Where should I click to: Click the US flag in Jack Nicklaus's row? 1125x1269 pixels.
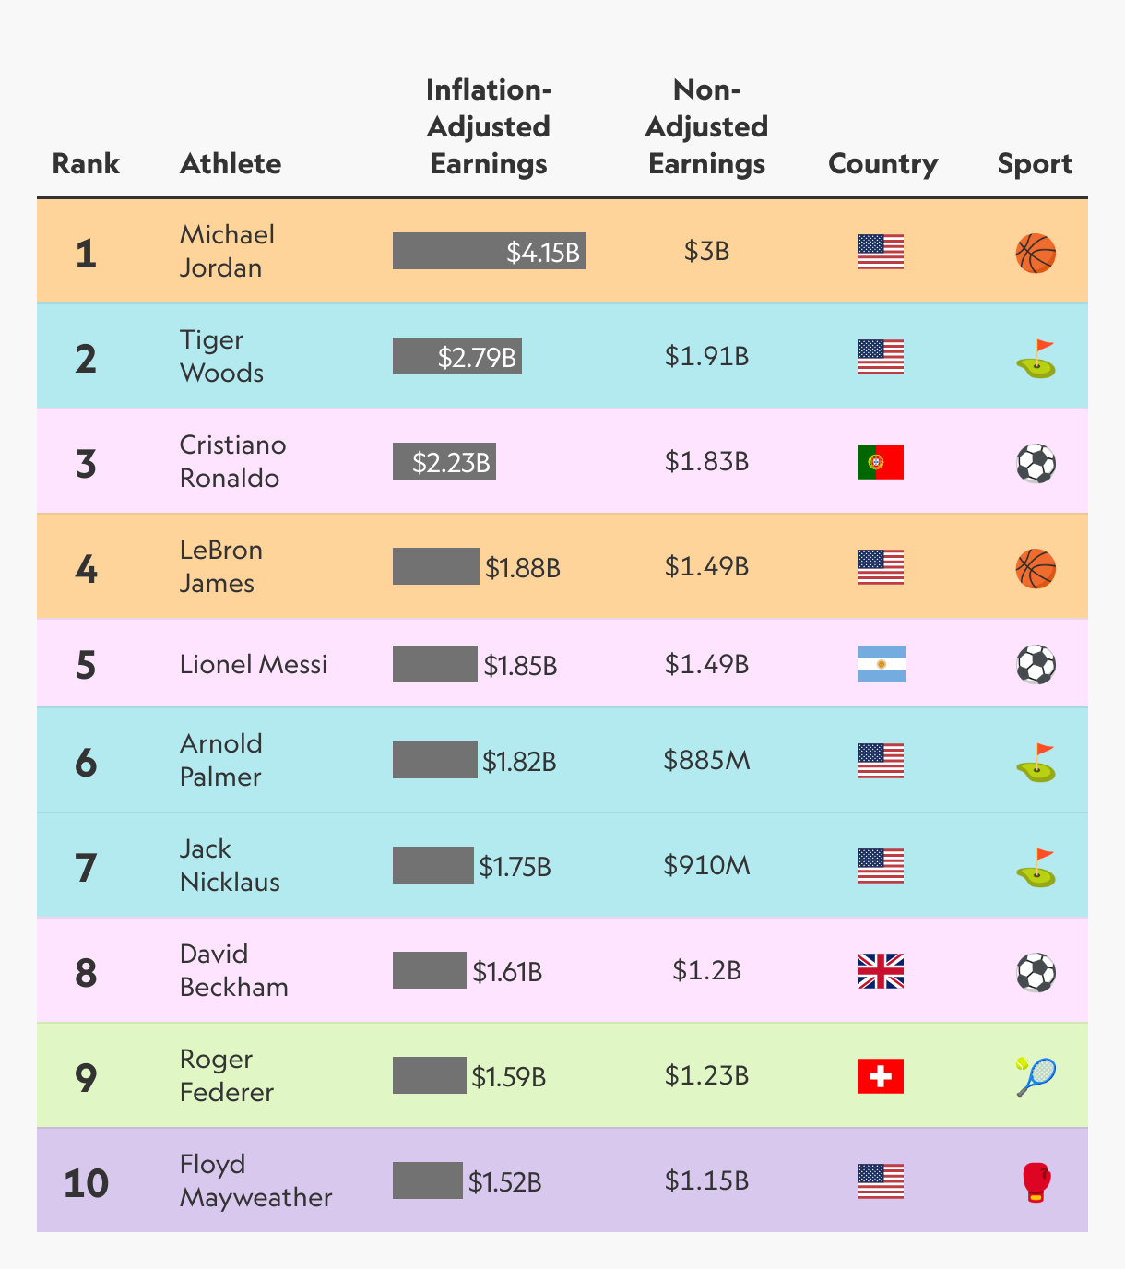point(881,866)
